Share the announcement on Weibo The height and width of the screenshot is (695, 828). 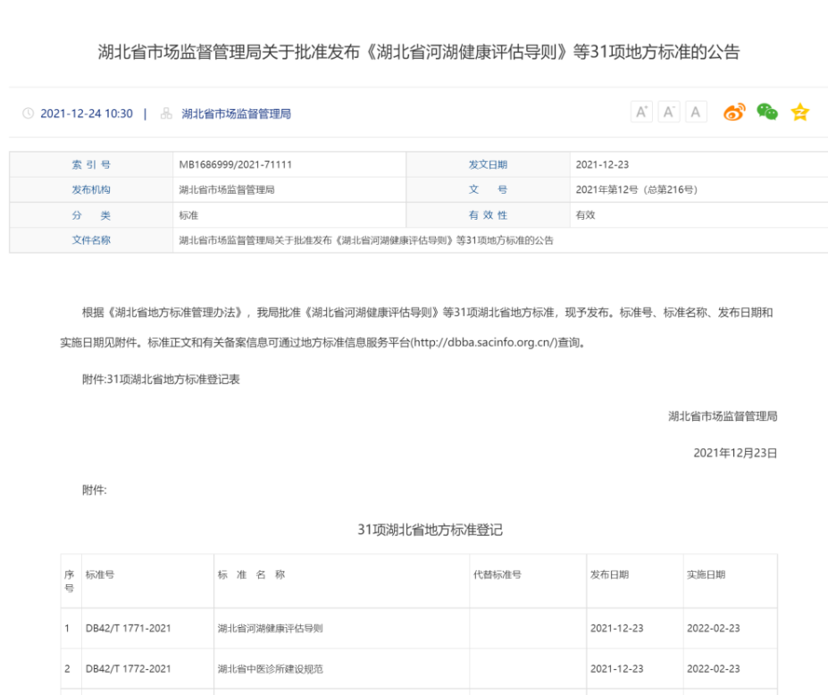coord(734,113)
